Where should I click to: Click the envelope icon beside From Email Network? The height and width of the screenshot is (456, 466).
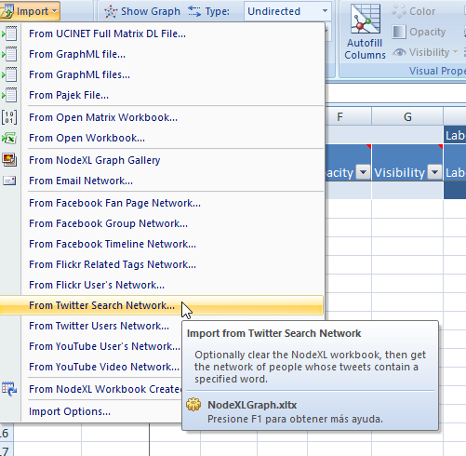point(9,181)
